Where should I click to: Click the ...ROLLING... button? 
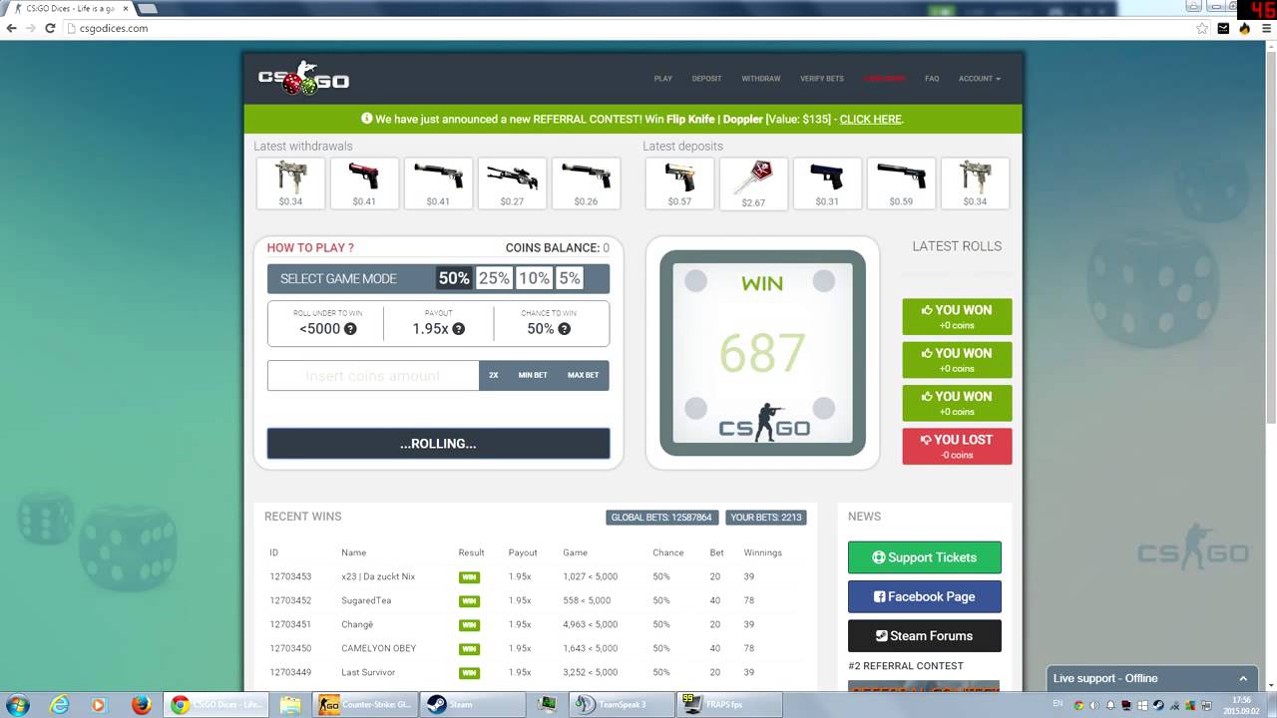pos(438,444)
